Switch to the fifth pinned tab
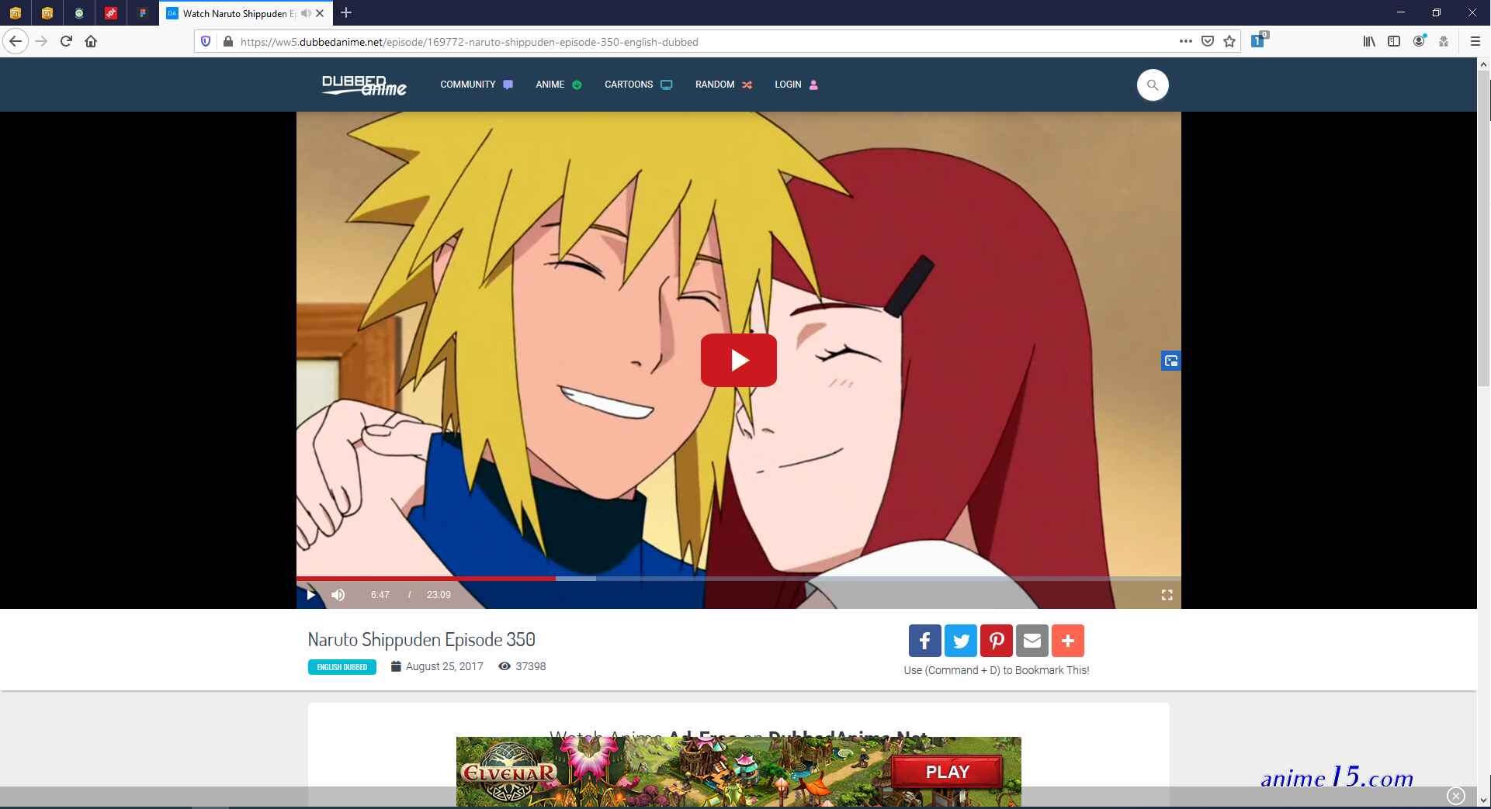 (x=143, y=13)
